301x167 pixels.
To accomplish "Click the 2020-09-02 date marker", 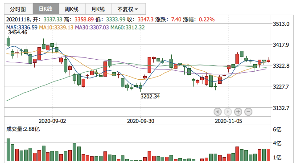I will [x=52, y=121].
